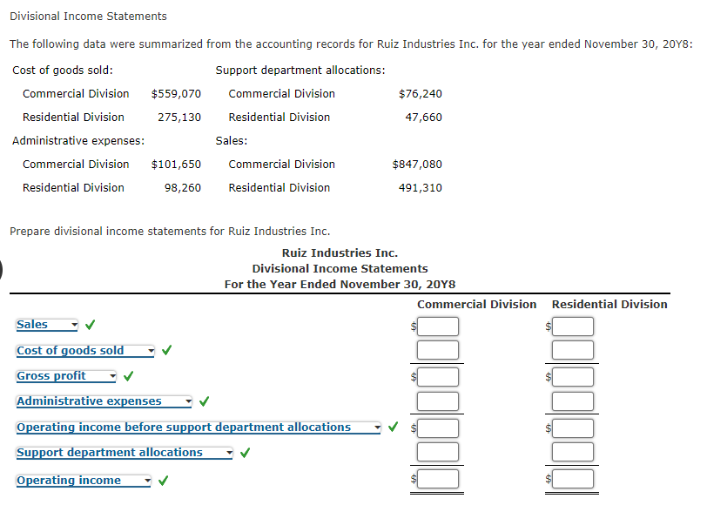Click the Residential Division Administrative expenses field

[x=572, y=401]
